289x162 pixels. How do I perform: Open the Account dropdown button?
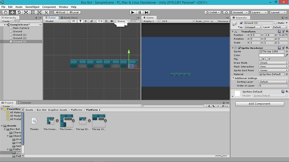point(240,12)
